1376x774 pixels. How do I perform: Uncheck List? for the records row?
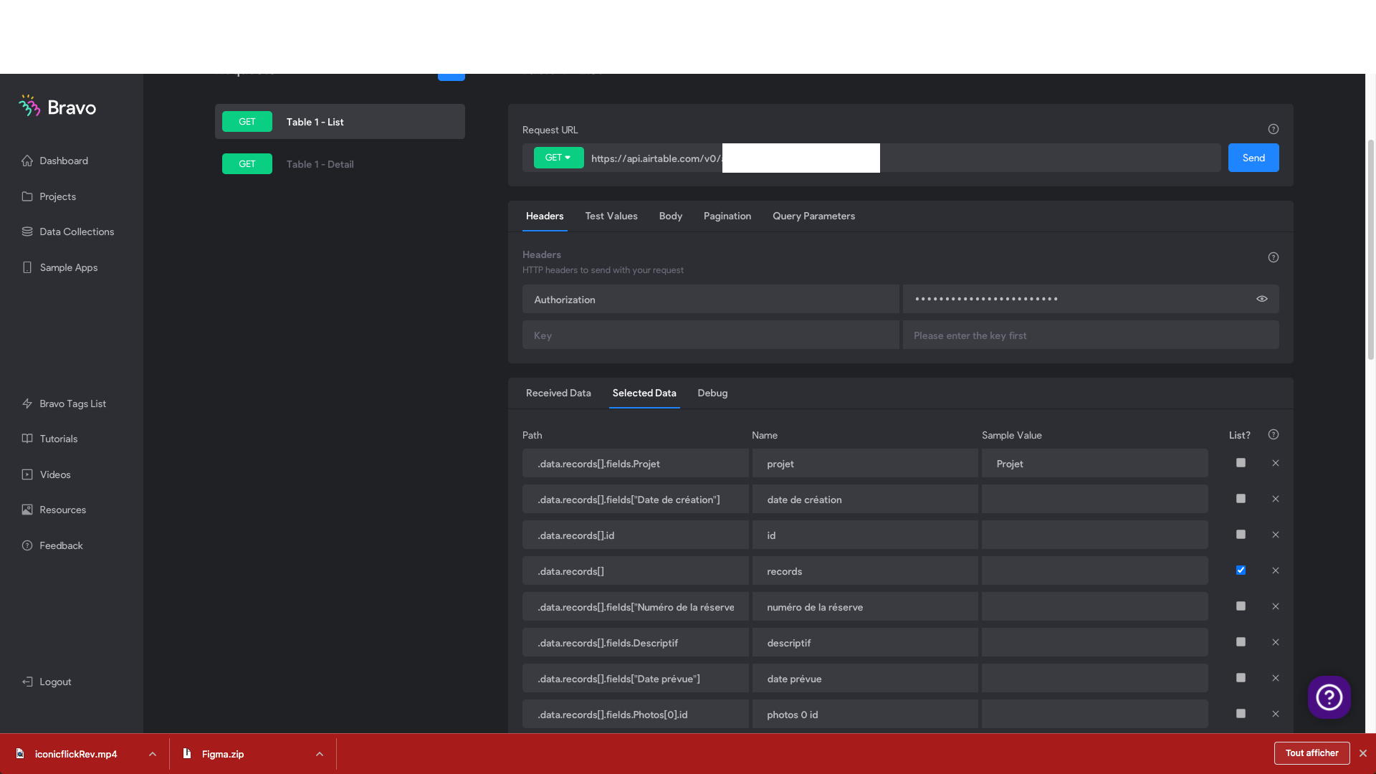tap(1241, 570)
